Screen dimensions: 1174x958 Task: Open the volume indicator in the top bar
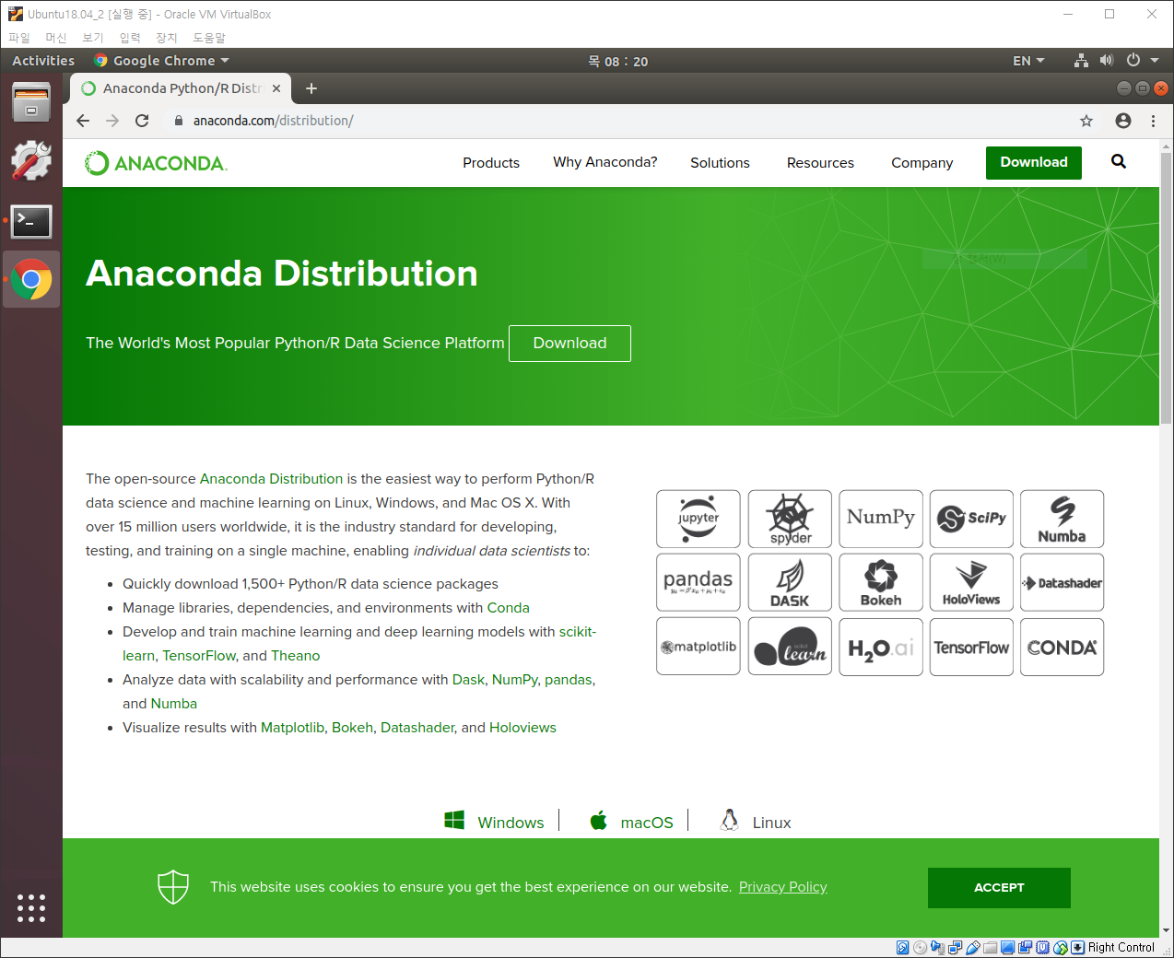tap(1107, 61)
